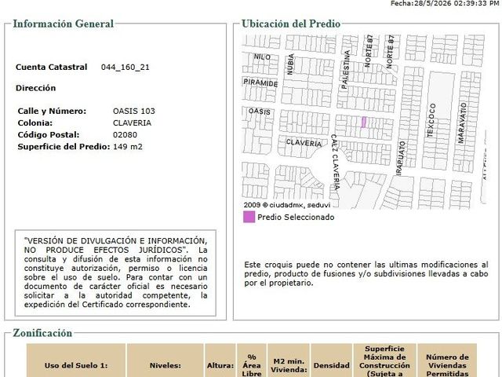Click the Código Postal value 02080
502x377 pixels.
(x=125, y=134)
